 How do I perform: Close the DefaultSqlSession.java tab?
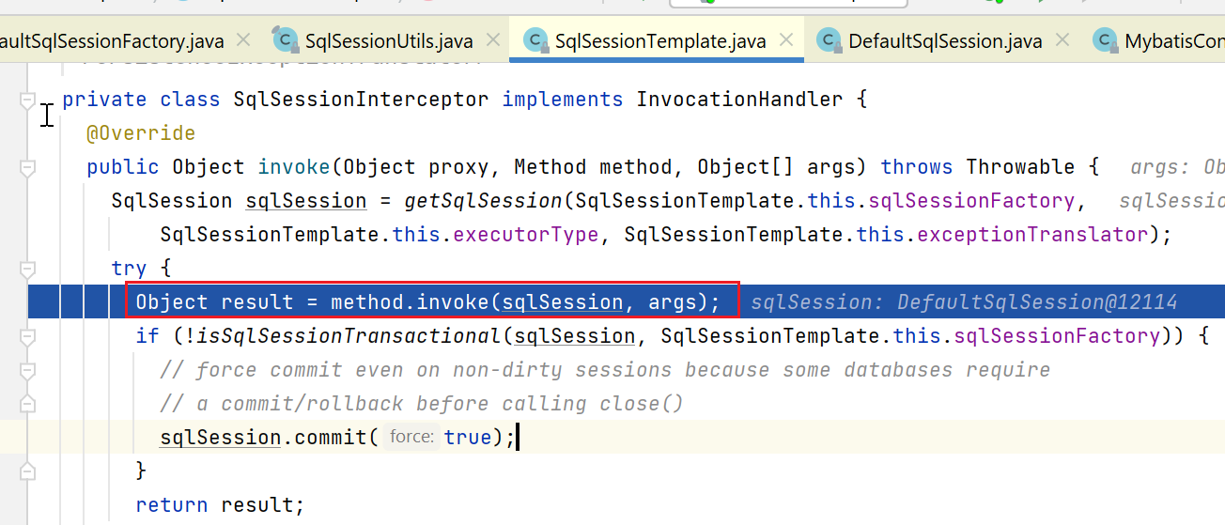(1062, 40)
